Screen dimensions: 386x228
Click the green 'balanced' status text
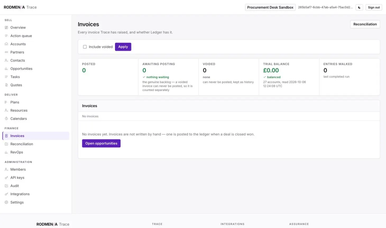pyautogui.click(x=274, y=77)
